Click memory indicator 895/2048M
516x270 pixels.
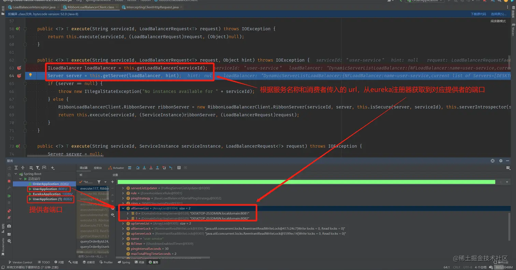pyautogui.click(x=504, y=267)
